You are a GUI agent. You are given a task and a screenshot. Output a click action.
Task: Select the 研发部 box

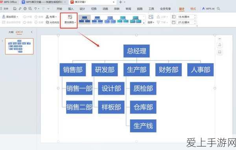click(x=105, y=70)
